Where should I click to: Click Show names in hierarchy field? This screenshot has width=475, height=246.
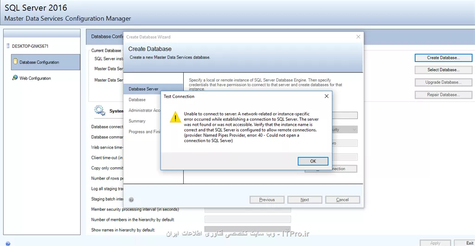(248, 229)
